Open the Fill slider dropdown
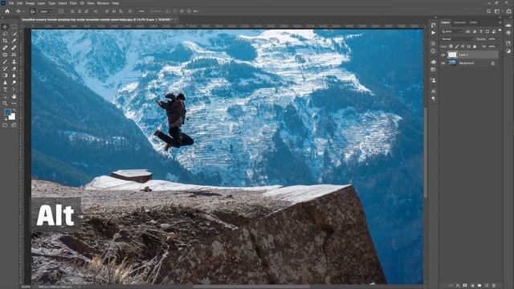This screenshot has height=289, width=514. (x=499, y=47)
